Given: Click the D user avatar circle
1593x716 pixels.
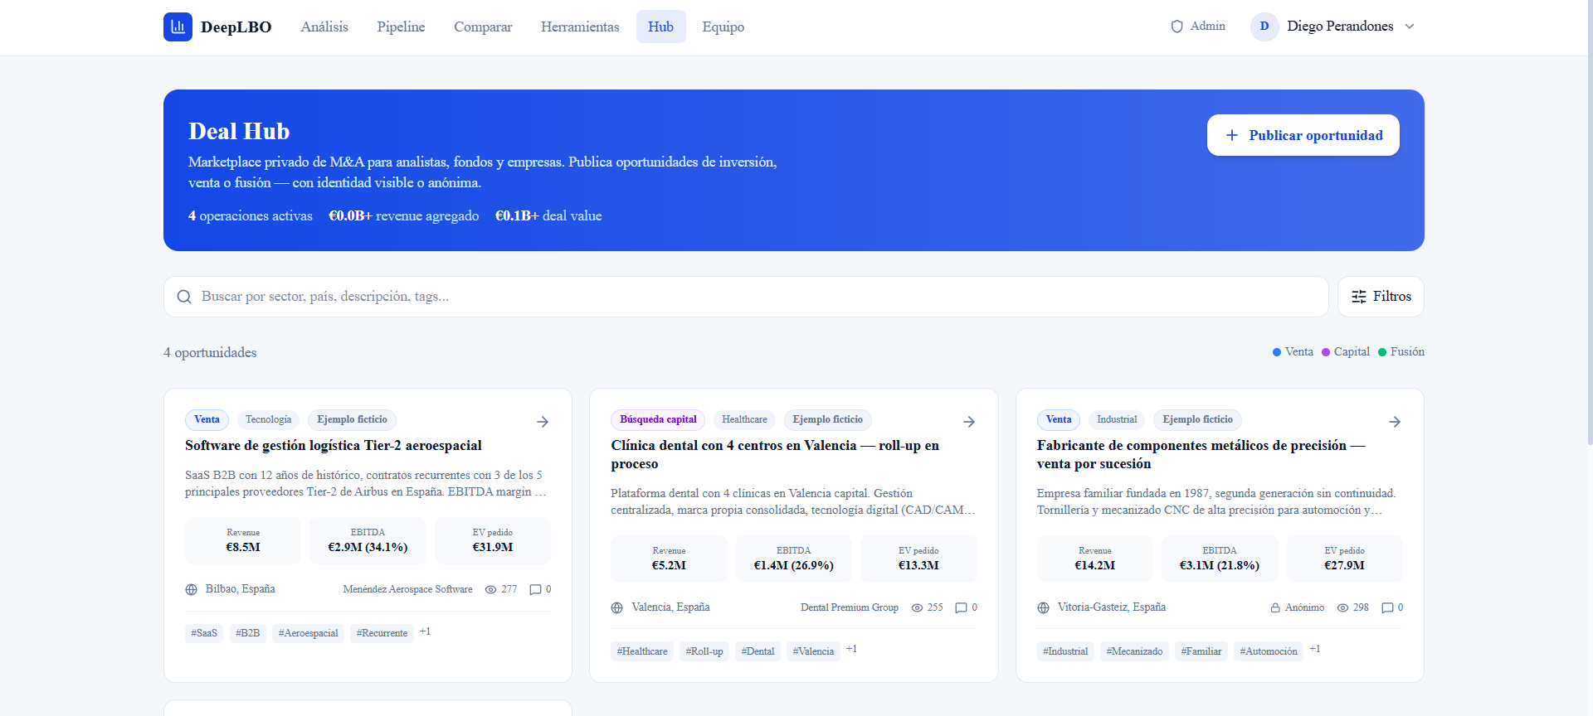Looking at the screenshot, I should coord(1264,27).
